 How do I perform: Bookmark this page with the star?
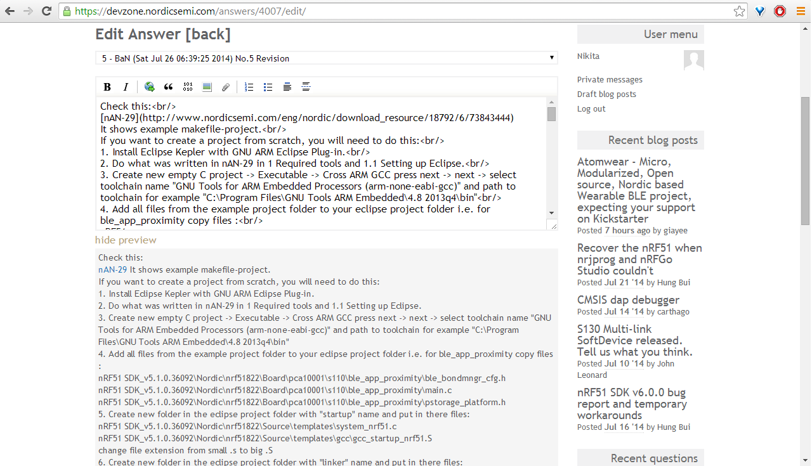[x=739, y=11]
